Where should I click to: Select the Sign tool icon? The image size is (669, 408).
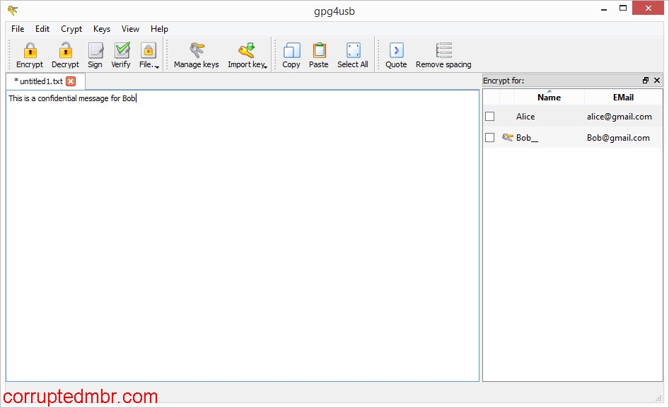coord(95,49)
